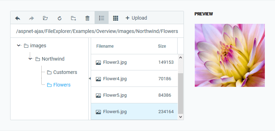Image resolution: width=275 pixels, height=131 pixels.
Task: Select the Flower5.jpg file
Action: [x=134, y=95]
